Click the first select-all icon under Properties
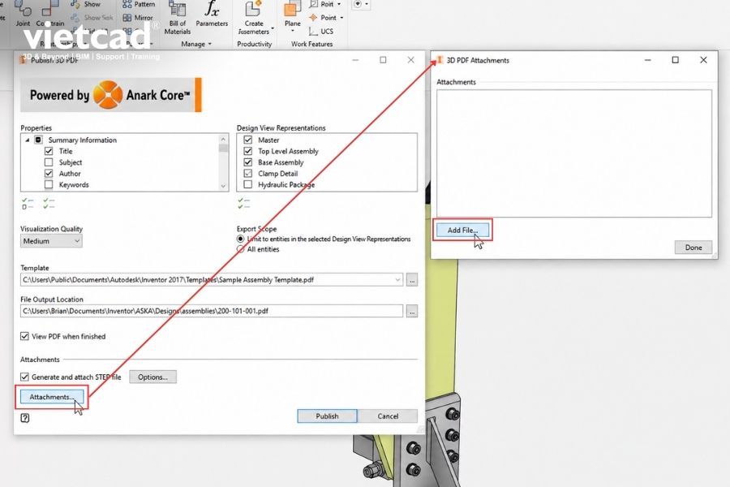 pyautogui.click(x=28, y=203)
